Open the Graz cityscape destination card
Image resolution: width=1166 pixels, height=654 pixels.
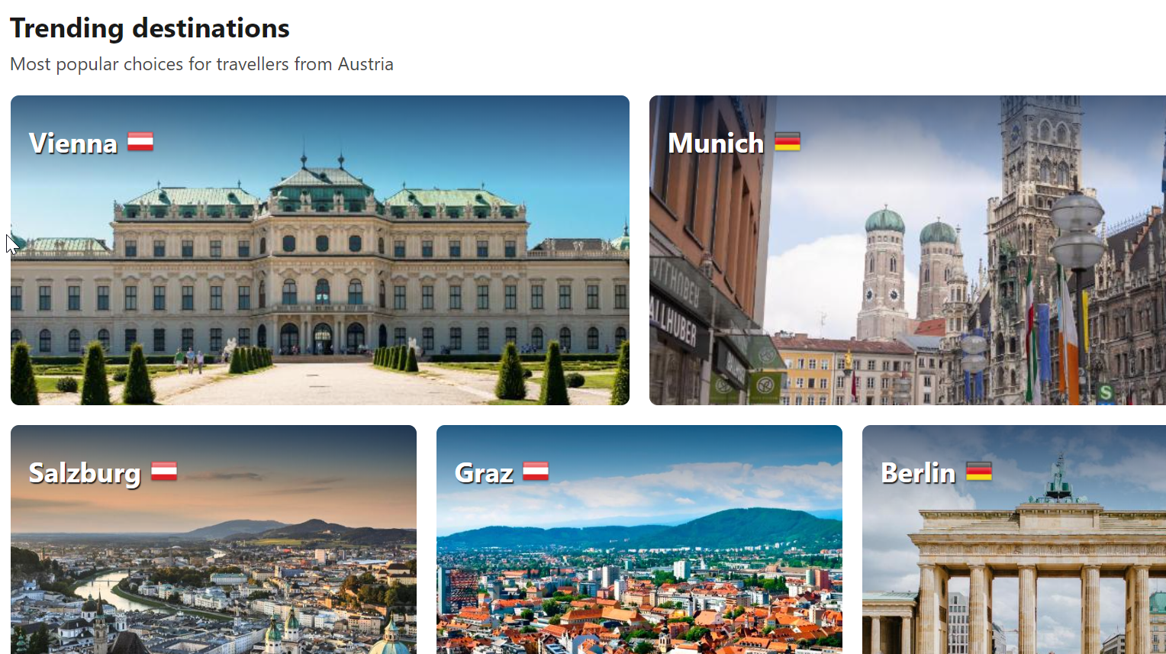coord(639,540)
